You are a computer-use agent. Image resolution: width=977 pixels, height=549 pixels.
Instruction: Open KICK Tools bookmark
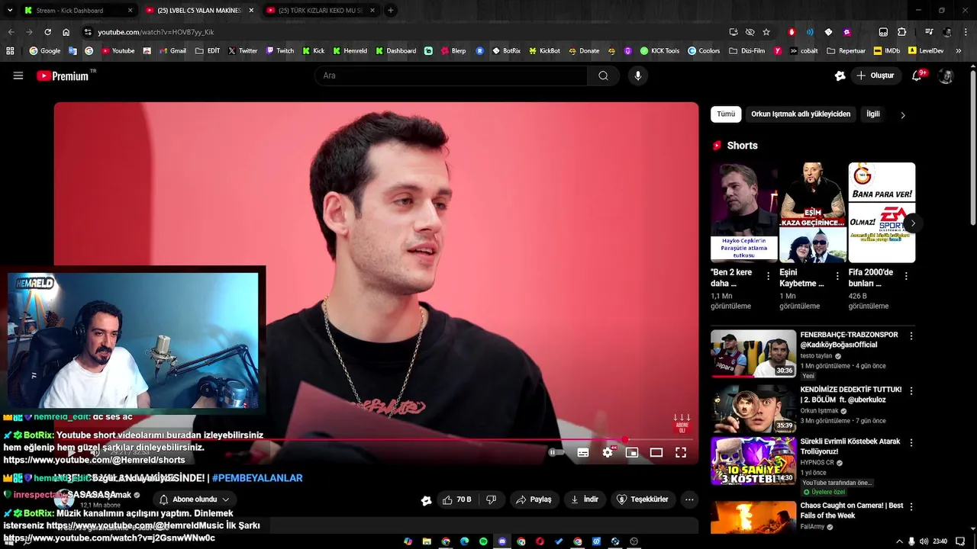[659, 51]
